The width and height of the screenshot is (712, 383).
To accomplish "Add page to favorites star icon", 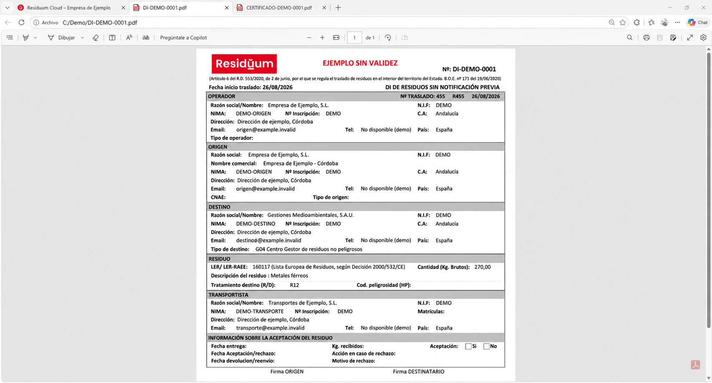I will (x=622, y=22).
